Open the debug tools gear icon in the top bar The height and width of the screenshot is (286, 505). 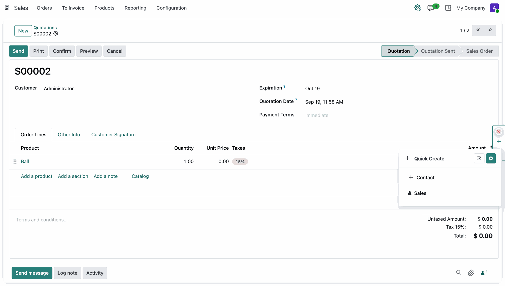click(417, 8)
